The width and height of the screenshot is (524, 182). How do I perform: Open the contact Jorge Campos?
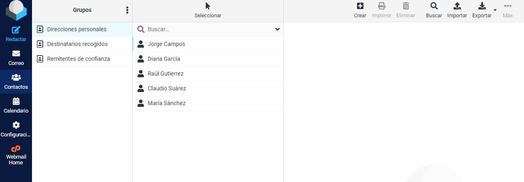point(166,44)
